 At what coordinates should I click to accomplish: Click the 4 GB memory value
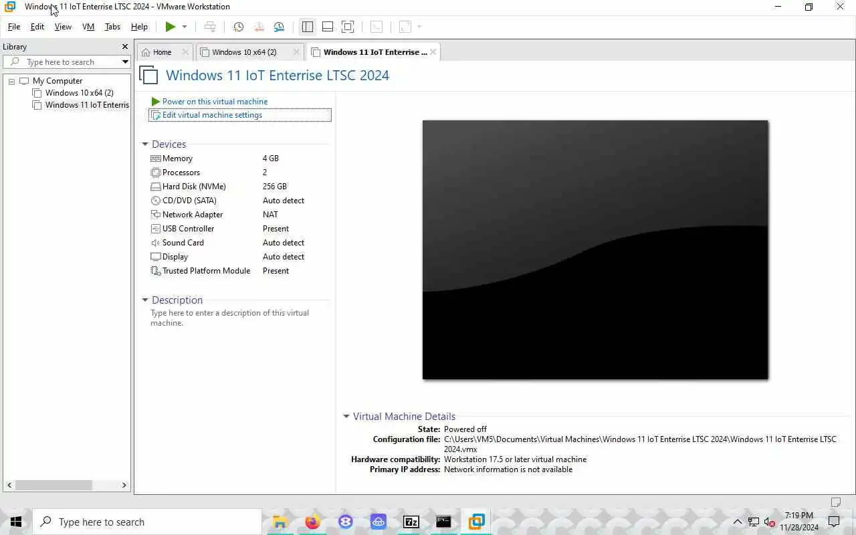[271, 158]
